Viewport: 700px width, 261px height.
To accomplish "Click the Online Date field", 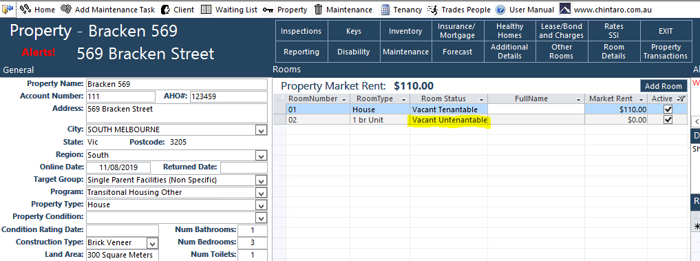I will [x=118, y=167].
